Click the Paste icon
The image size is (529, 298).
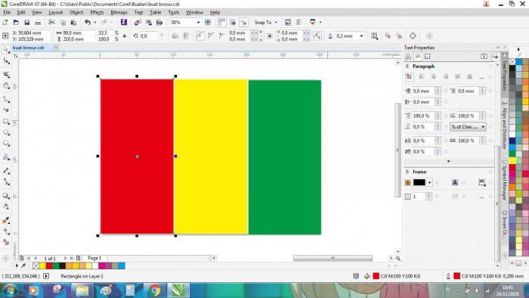click(x=73, y=22)
